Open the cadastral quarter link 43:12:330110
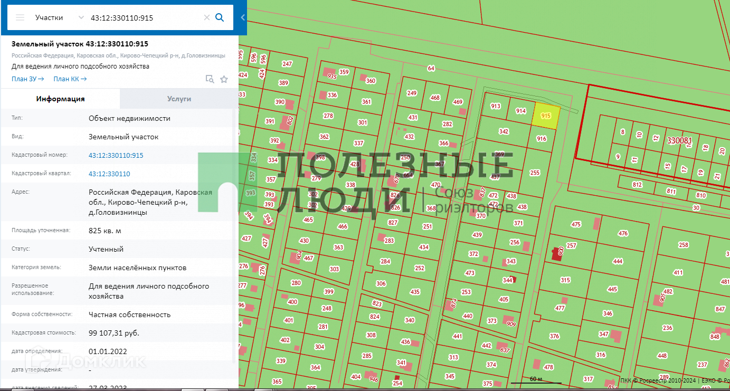Screen dimensions: 730x391 pyautogui.click(x=109, y=174)
